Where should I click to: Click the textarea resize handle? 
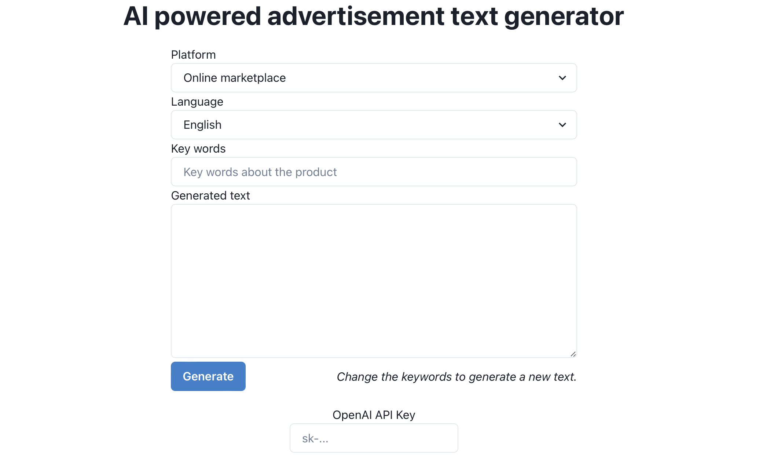573,354
